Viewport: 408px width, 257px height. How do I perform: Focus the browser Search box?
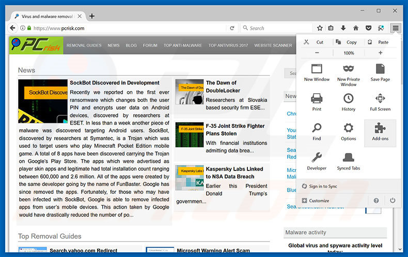[x=277, y=28]
